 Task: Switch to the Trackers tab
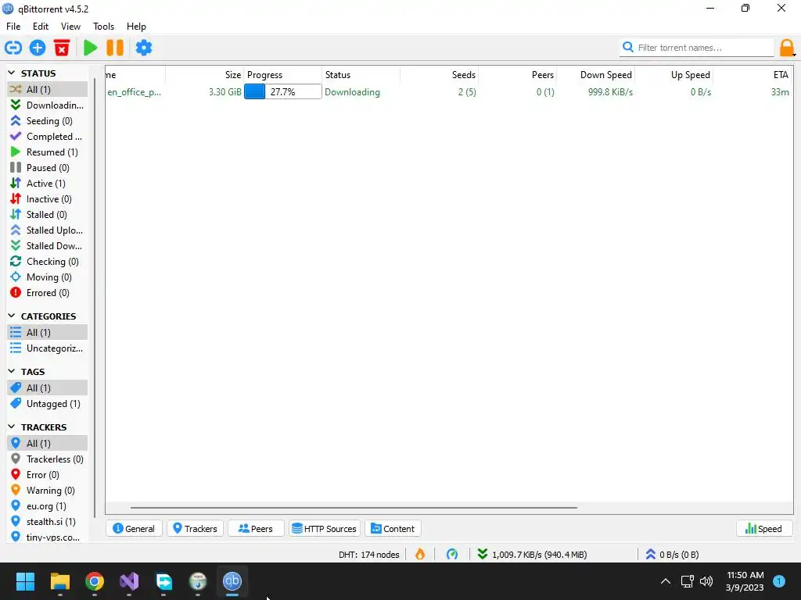(195, 529)
